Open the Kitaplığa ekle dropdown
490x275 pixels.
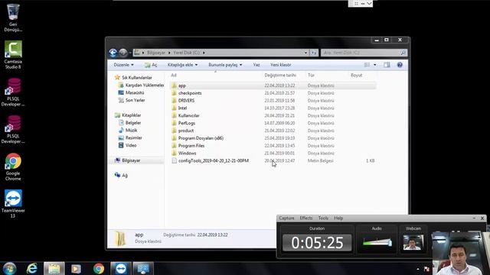click(x=182, y=65)
